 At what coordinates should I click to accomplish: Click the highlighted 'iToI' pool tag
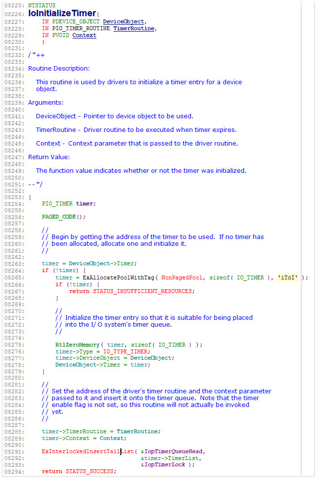pos(287,277)
